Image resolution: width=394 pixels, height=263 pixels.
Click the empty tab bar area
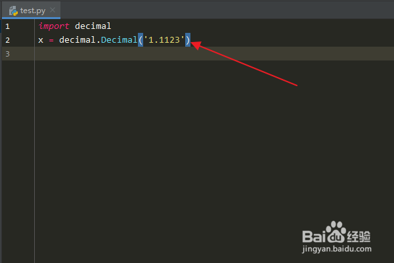226,10
